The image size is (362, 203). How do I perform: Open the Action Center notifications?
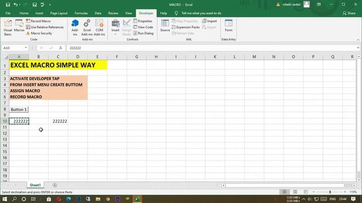[353, 199]
